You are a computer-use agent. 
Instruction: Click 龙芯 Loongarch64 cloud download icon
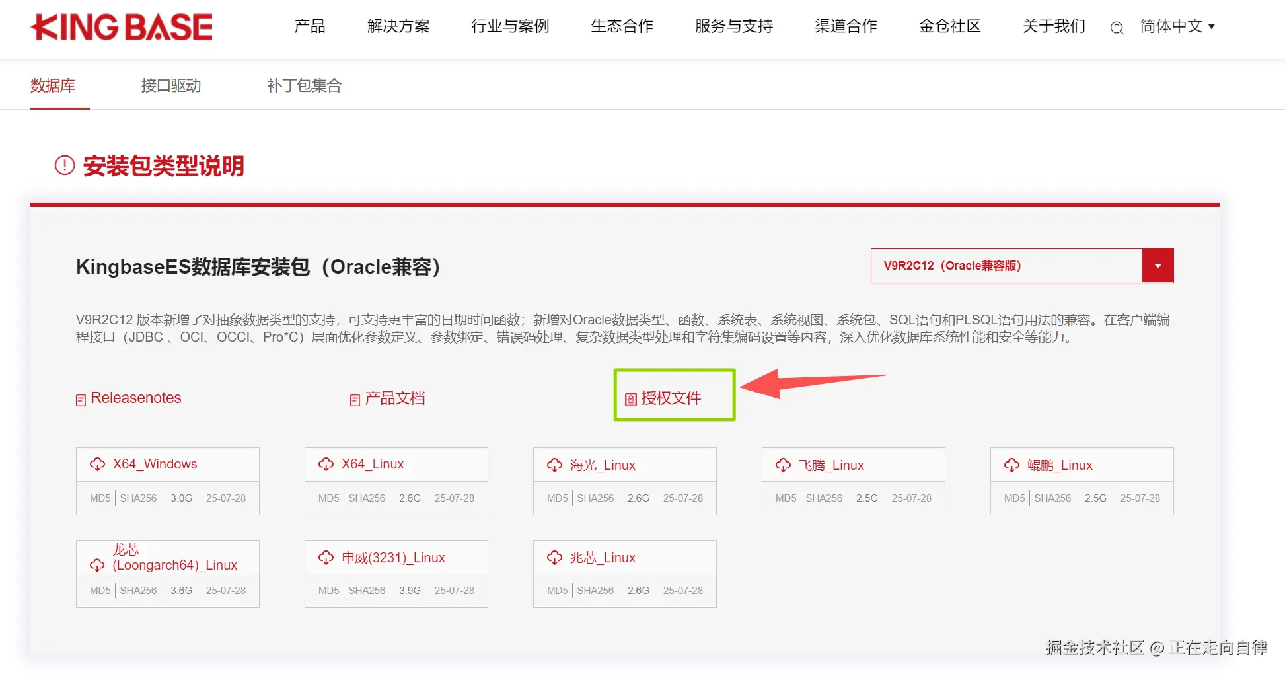click(x=97, y=565)
